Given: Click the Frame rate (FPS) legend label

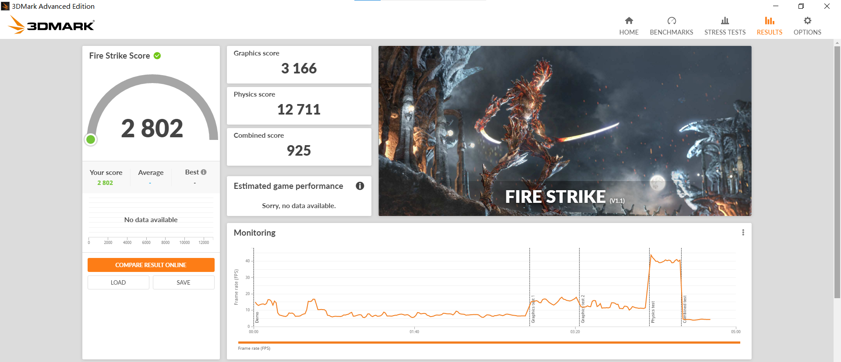Looking at the screenshot, I should click(x=254, y=348).
